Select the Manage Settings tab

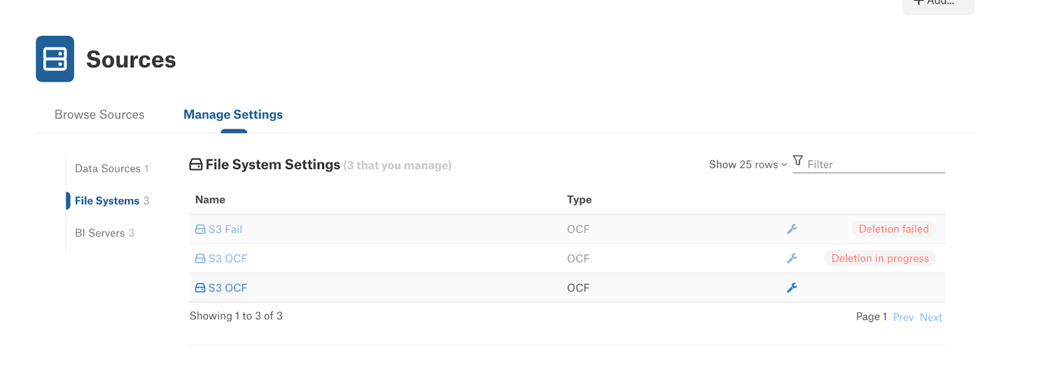click(233, 114)
